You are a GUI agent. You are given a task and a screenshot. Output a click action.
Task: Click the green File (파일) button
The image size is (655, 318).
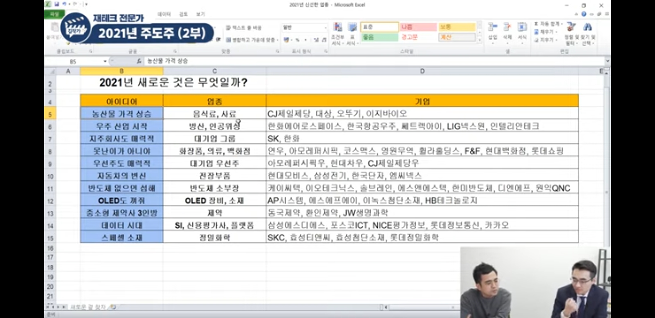point(55,14)
